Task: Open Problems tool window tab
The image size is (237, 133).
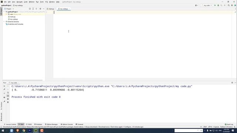Action: coord(38,124)
